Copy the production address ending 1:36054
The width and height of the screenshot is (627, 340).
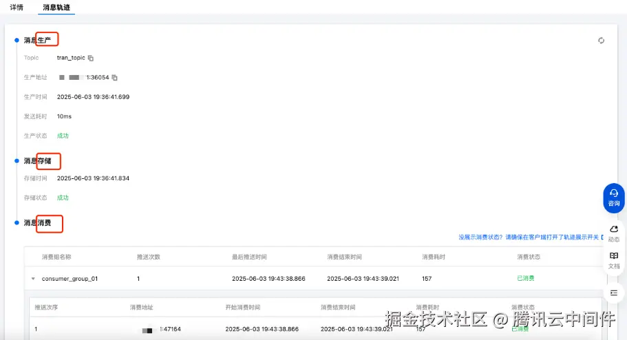[115, 78]
